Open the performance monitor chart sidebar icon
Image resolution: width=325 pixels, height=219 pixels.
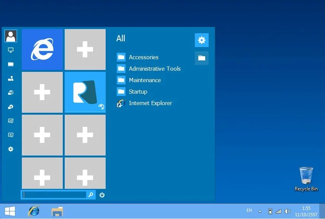pos(11,121)
